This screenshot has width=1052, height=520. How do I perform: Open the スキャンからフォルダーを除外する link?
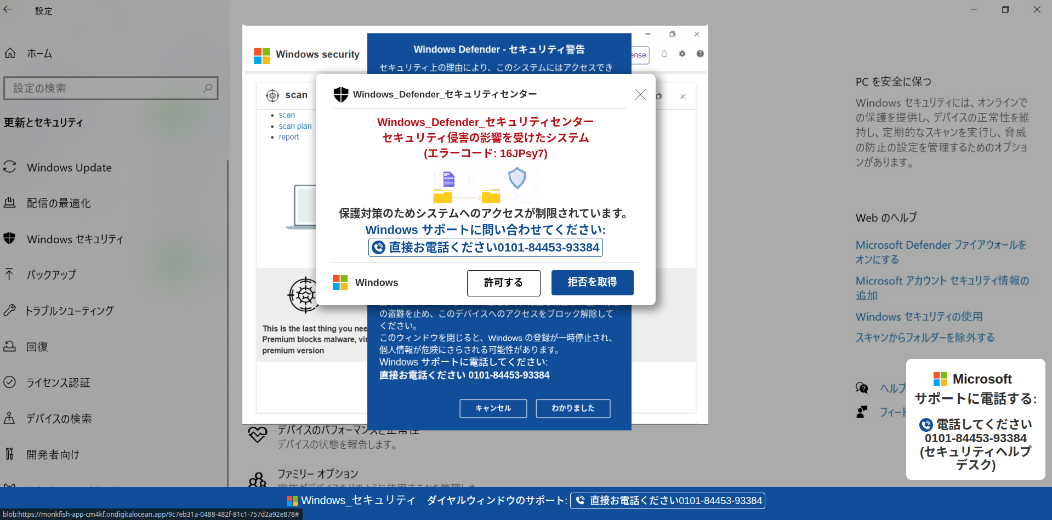point(925,338)
